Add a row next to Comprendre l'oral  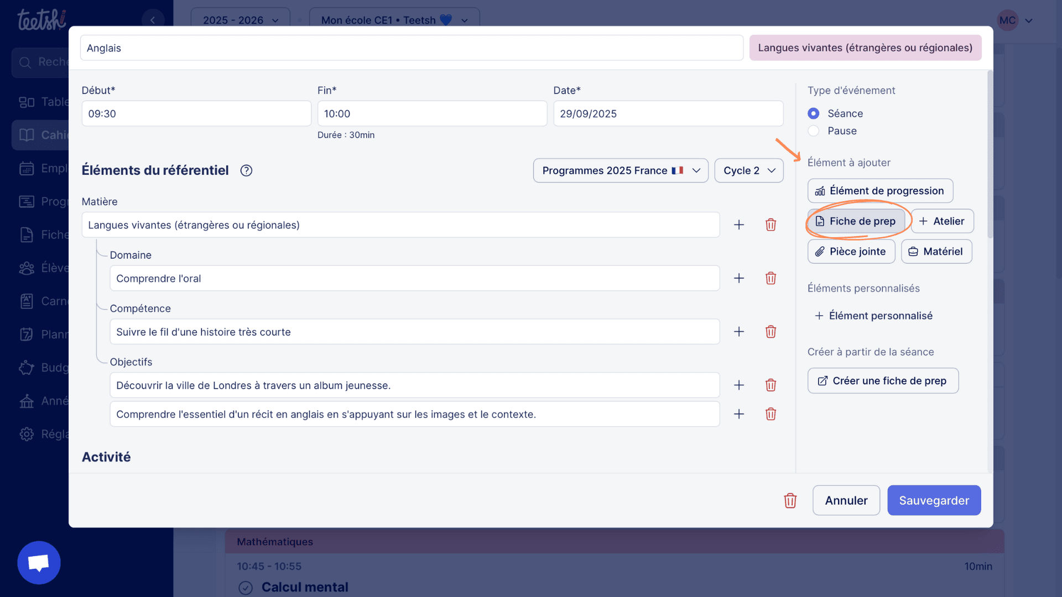pyautogui.click(x=739, y=278)
